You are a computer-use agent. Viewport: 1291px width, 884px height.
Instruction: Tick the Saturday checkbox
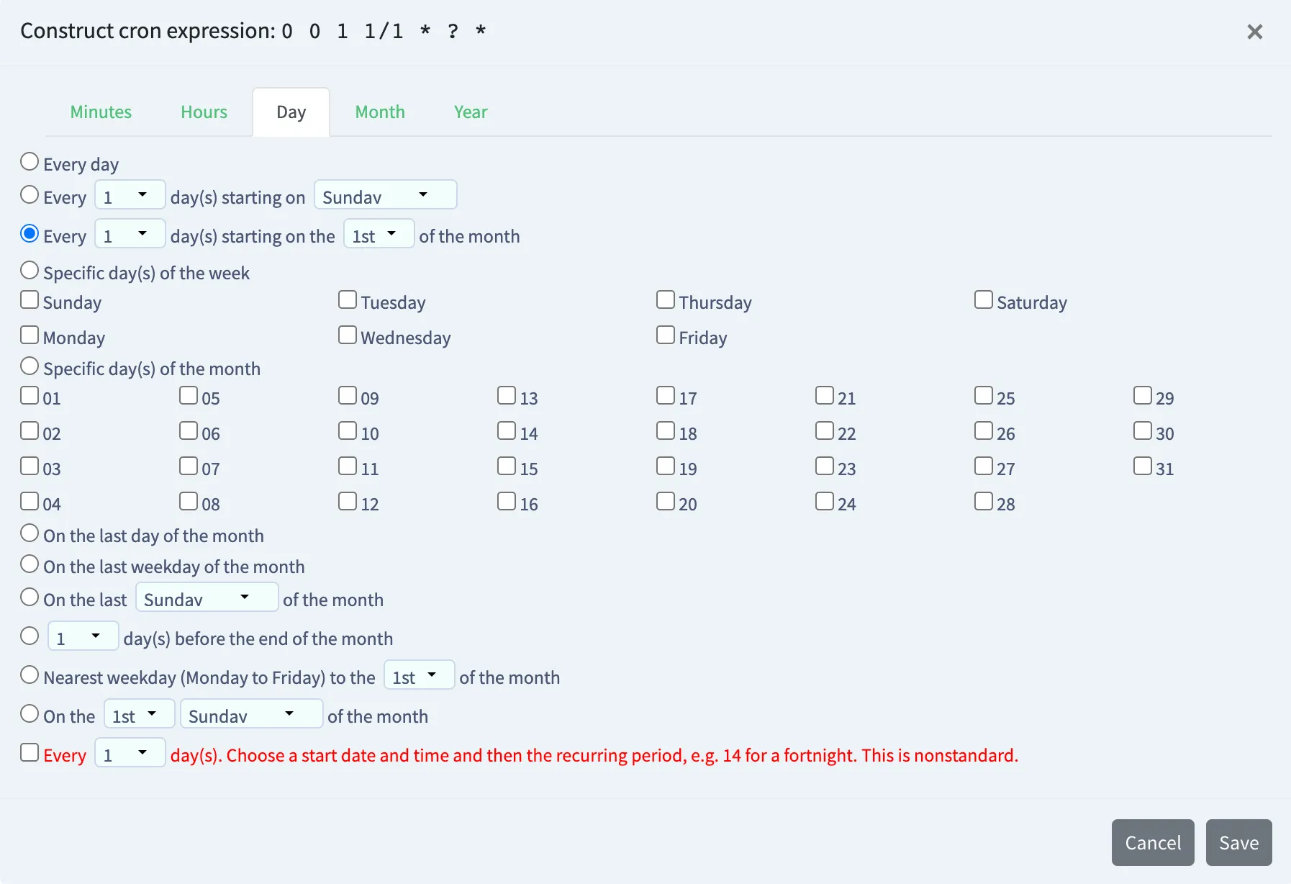(984, 299)
